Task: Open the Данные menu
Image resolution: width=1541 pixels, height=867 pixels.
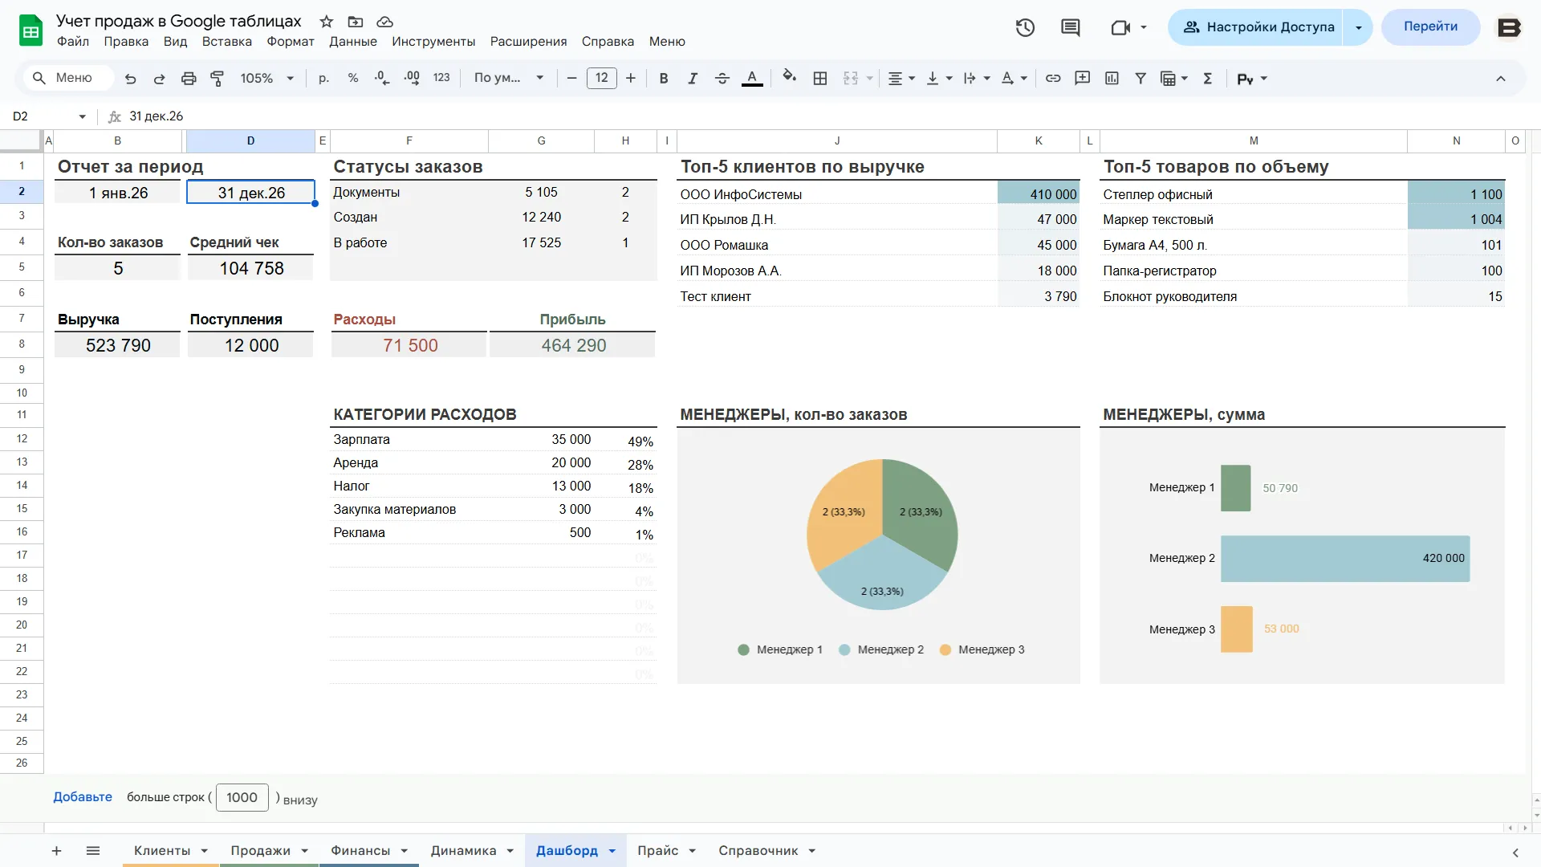Action: point(352,42)
